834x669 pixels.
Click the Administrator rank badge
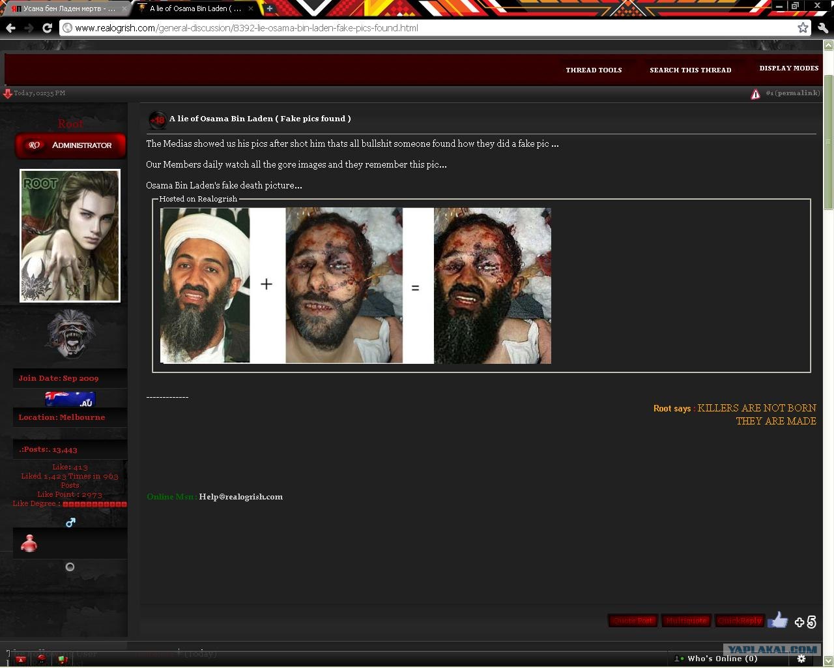point(70,145)
